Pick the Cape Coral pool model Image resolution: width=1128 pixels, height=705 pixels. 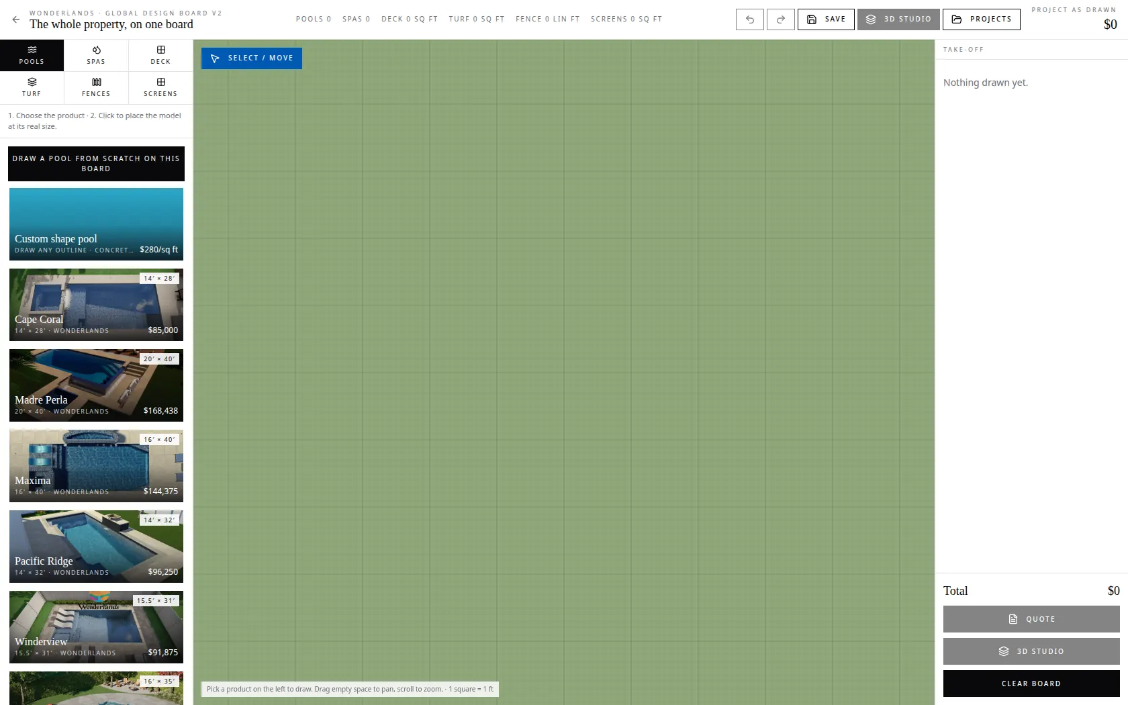tap(96, 305)
